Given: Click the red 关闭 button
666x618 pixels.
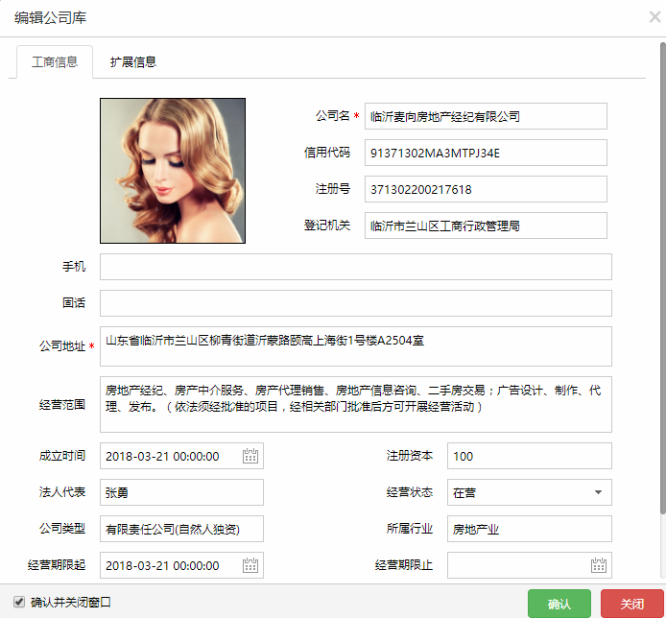Looking at the screenshot, I should (632, 604).
